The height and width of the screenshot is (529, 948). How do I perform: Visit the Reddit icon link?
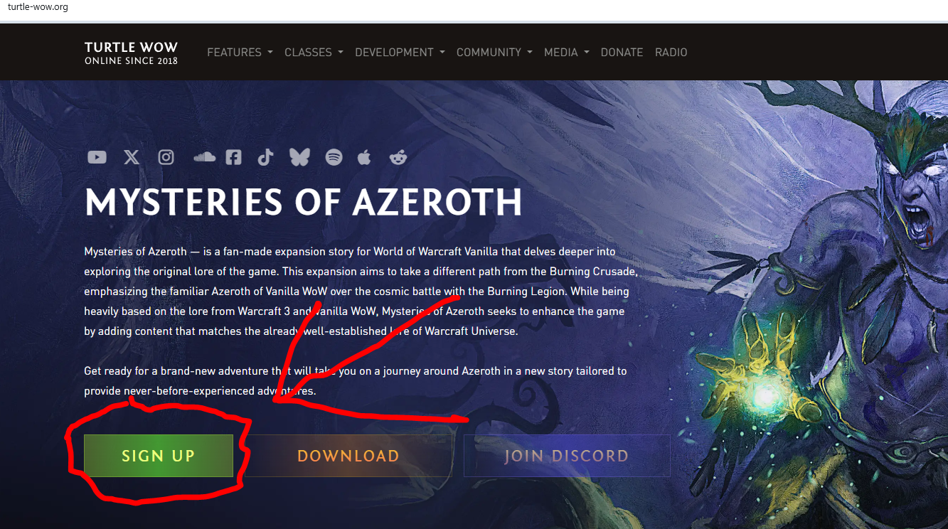tap(398, 157)
